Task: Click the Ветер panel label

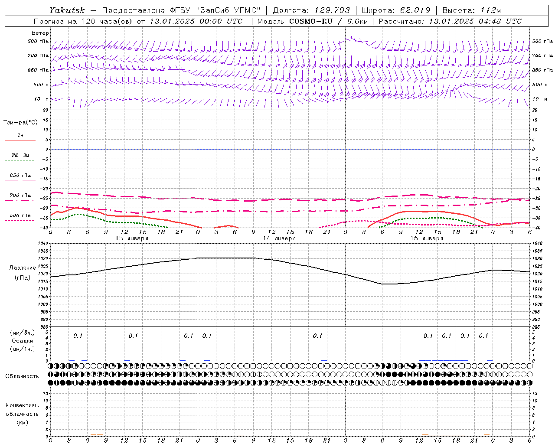Action: (40, 33)
